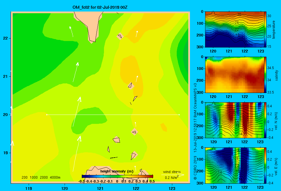Click the "wind stress" legend label
The width and height of the screenshot is (281, 191).
(172, 172)
